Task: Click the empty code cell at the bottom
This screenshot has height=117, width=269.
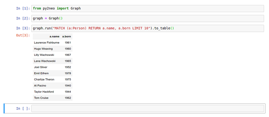Action: pos(148,108)
